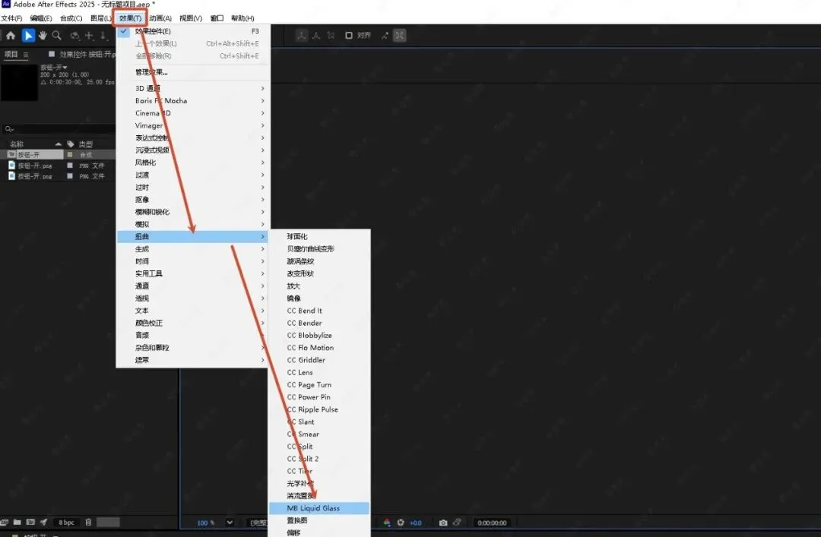821x537 pixels.
Task: Select the Hand tool
Action: pos(43,36)
